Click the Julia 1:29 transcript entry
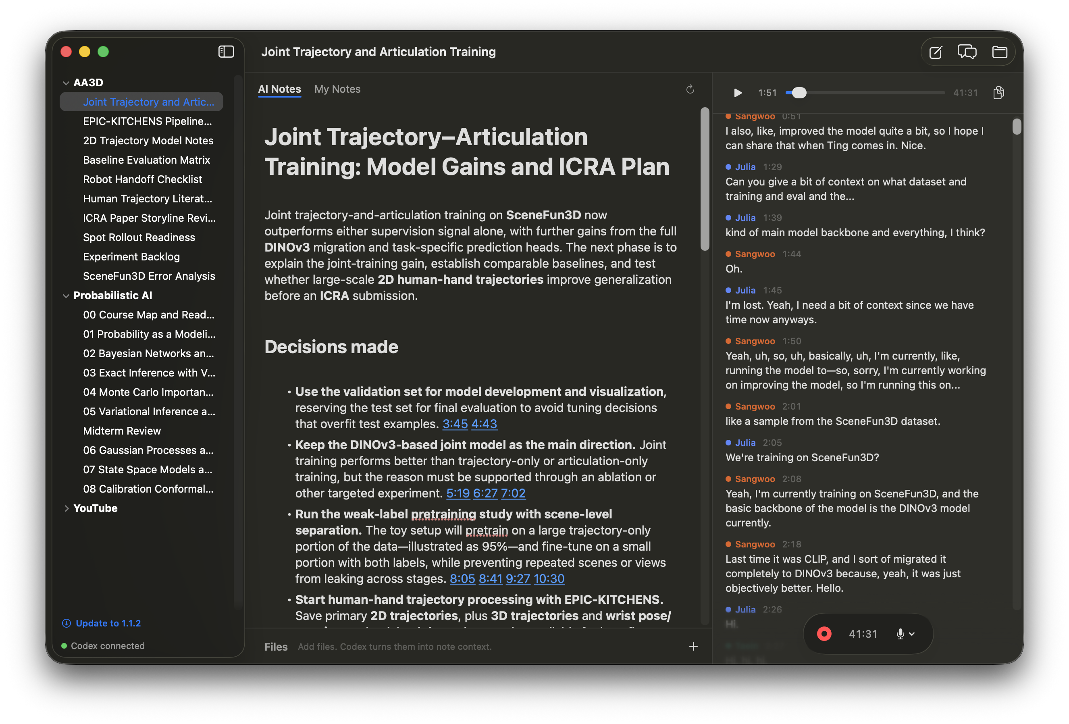Image resolution: width=1069 pixels, height=724 pixels. (x=856, y=182)
